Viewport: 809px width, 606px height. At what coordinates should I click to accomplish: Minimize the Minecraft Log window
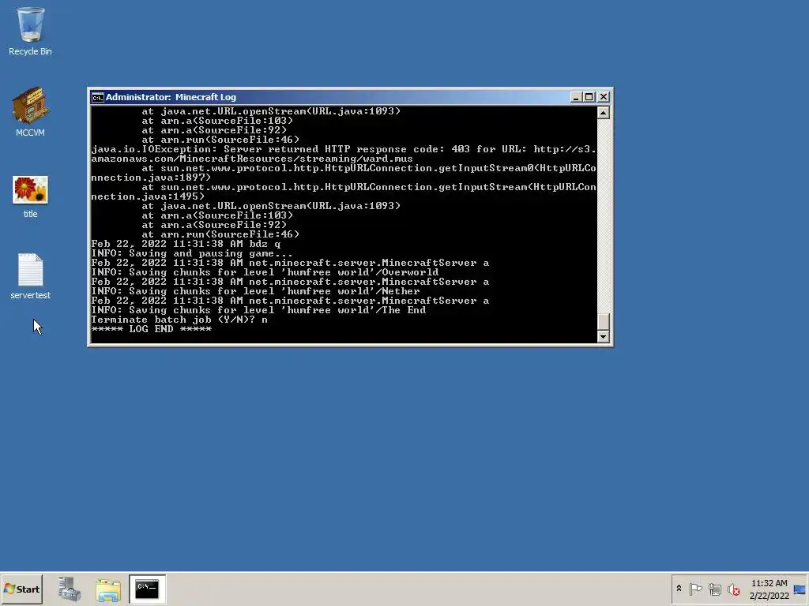(x=576, y=97)
